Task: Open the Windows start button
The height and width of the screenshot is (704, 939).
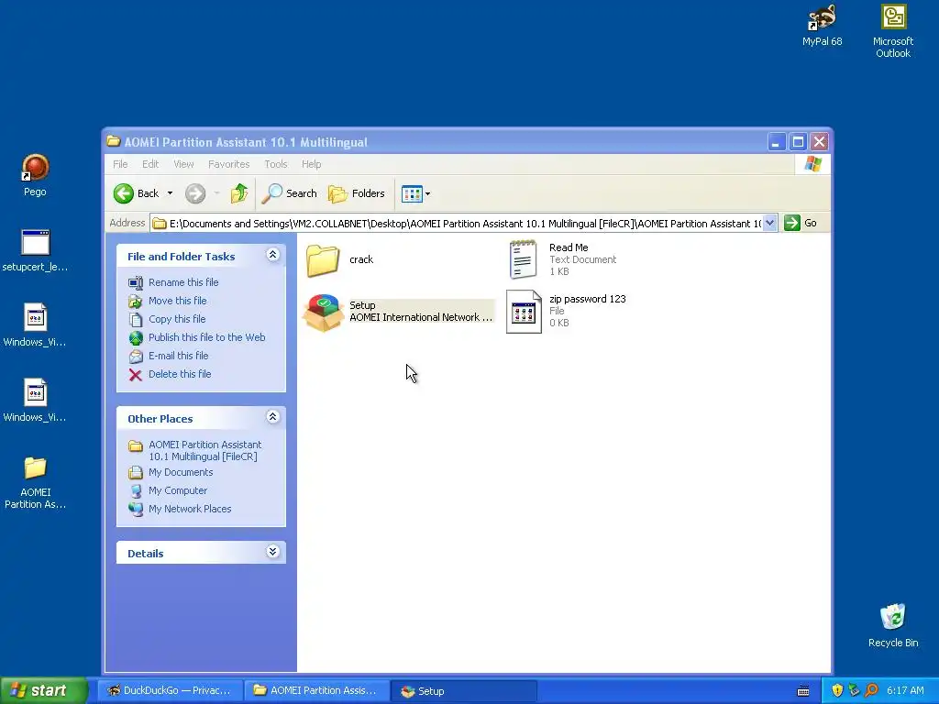Action: (44, 691)
